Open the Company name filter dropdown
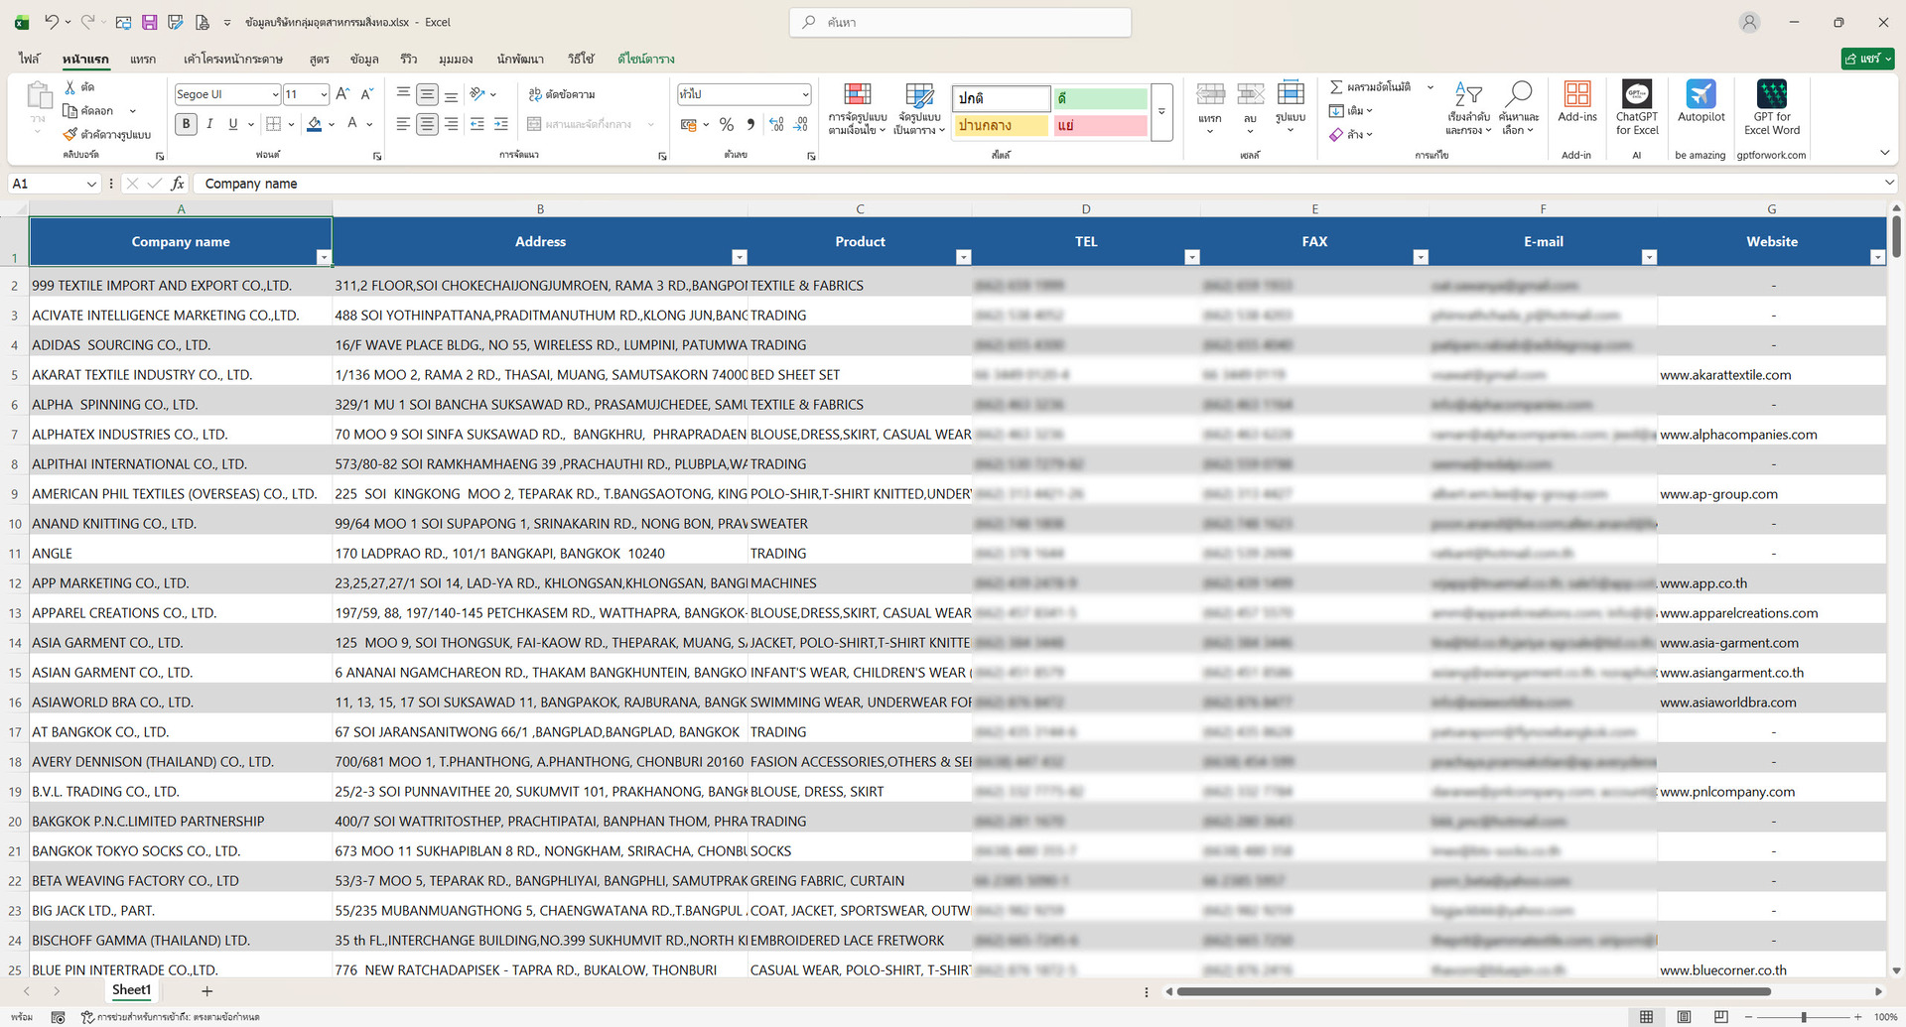The width and height of the screenshot is (1906, 1027). click(323, 257)
